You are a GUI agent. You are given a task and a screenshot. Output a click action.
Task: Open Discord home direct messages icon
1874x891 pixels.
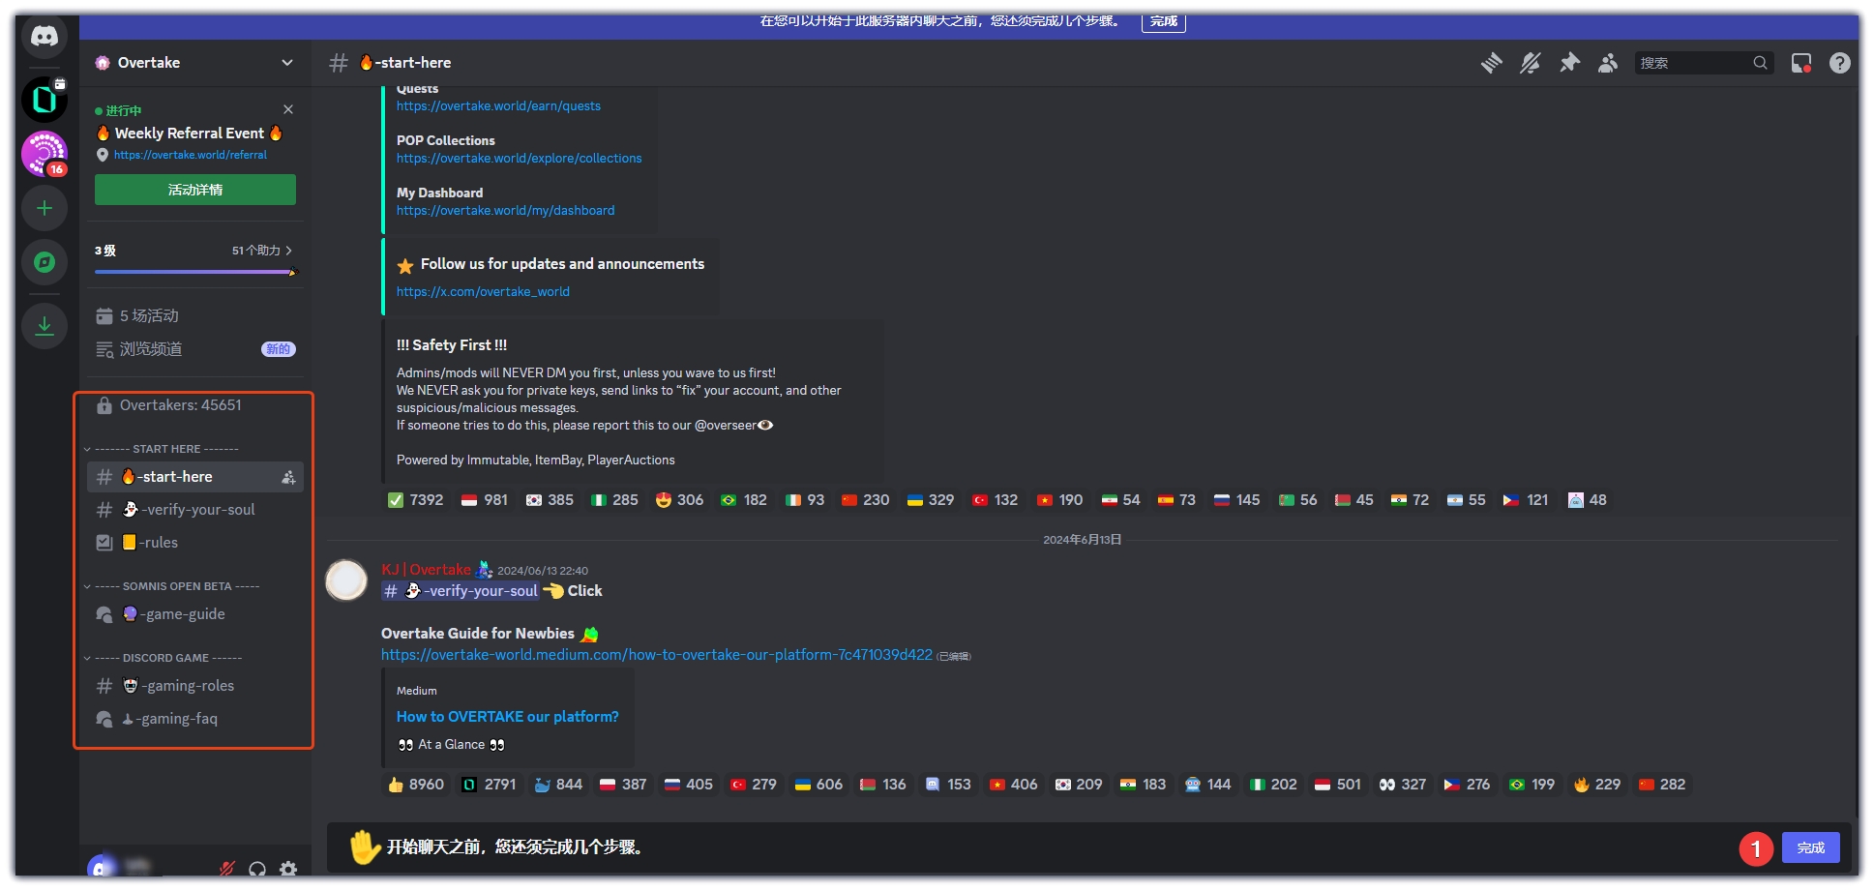(45, 37)
